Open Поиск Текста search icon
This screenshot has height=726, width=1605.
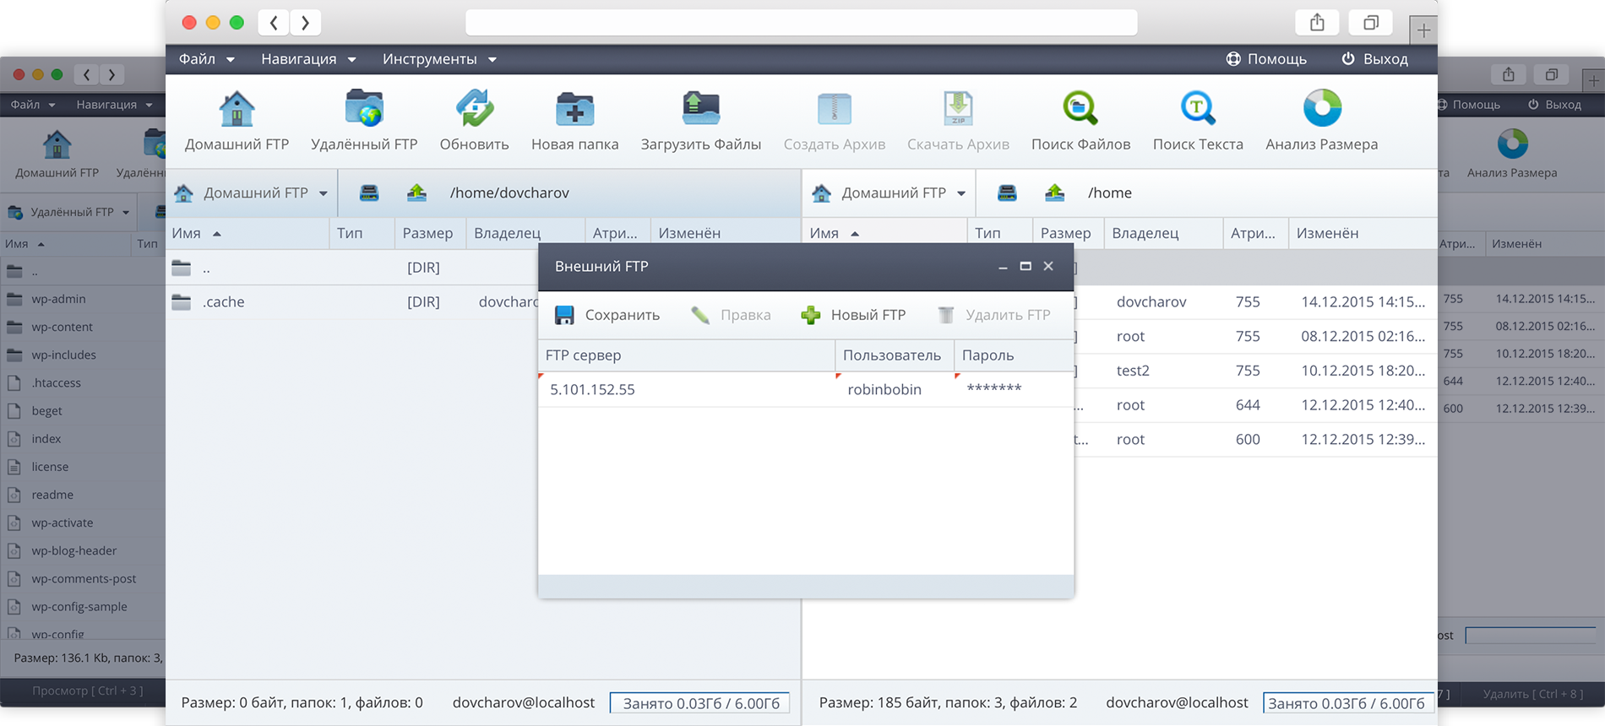tap(1198, 109)
